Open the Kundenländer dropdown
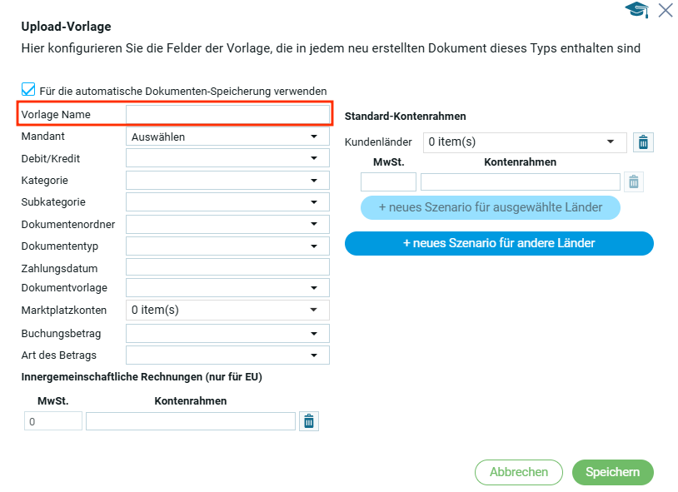Viewport: 678px width, 492px height. click(525, 142)
